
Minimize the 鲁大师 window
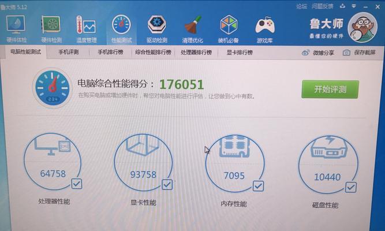coord(365,7)
